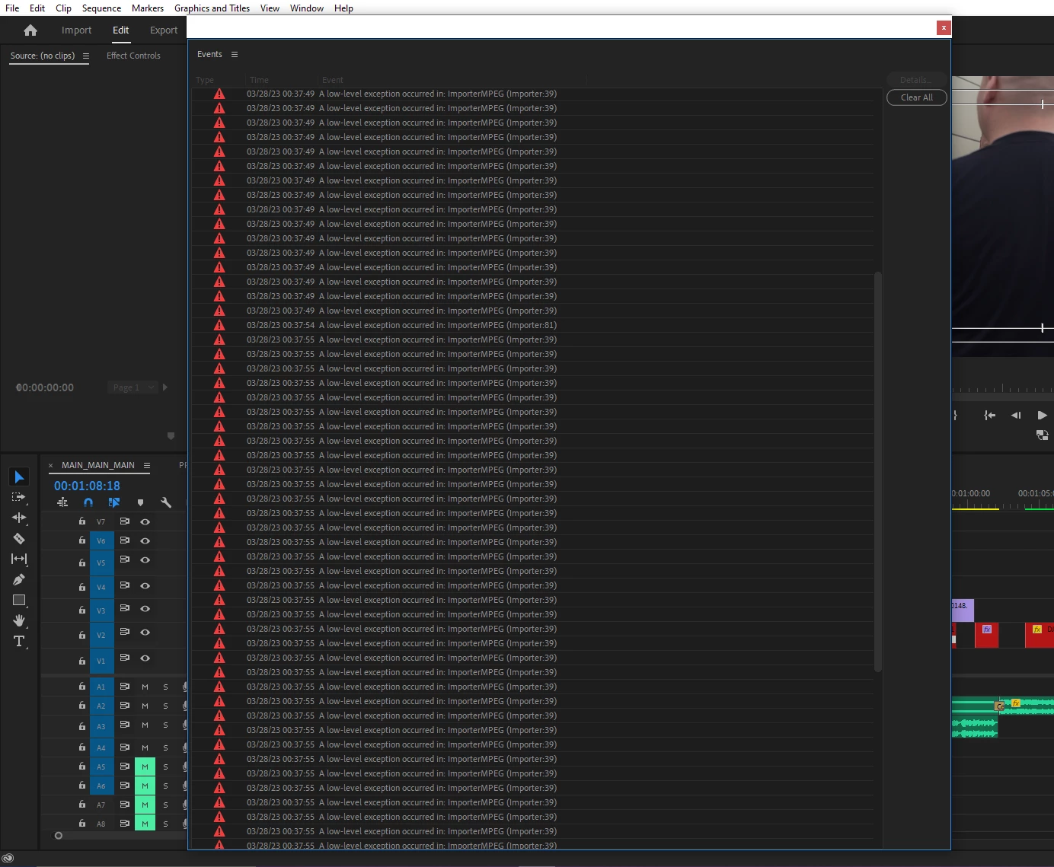Toggle lock on track V7
This screenshot has width=1054, height=867.
[x=81, y=521]
